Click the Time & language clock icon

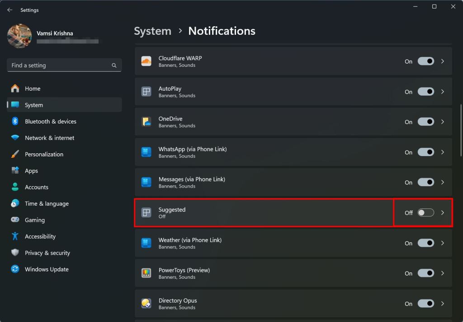pyautogui.click(x=15, y=203)
